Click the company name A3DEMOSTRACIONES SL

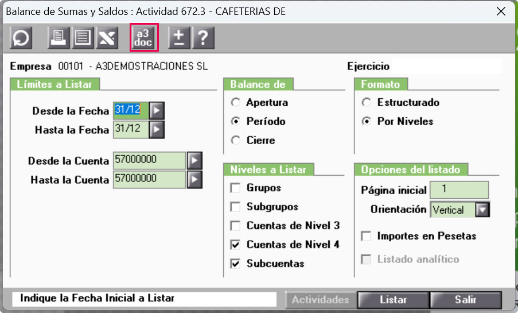point(151,66)
